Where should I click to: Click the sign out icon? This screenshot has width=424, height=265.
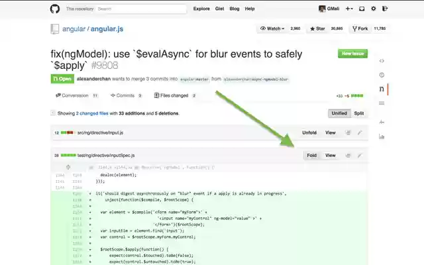click(385, 9)
